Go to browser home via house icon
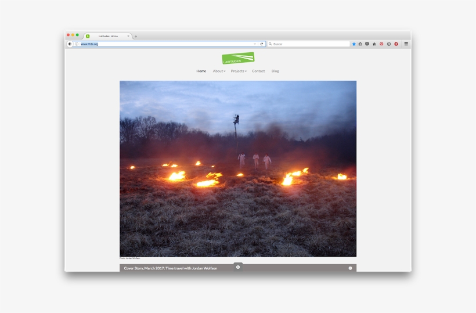The height and width of the screenshot is (313, 476). 374,44
